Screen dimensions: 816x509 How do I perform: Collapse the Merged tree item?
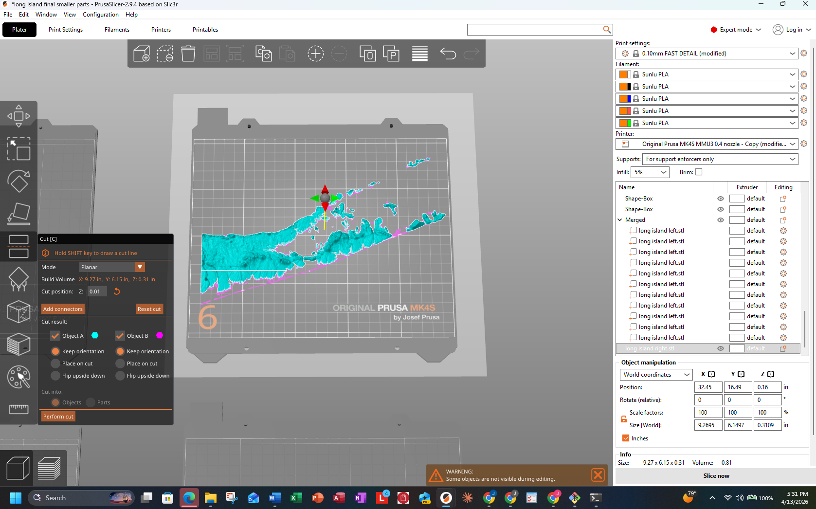tap(620, 220)
